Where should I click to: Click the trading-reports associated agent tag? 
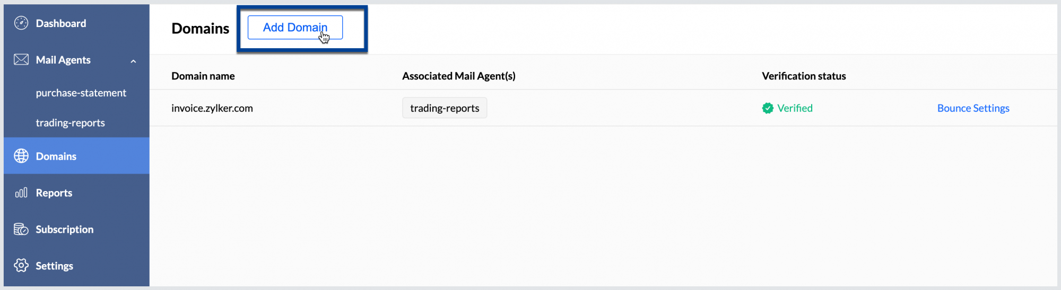[x=445, y=108]
